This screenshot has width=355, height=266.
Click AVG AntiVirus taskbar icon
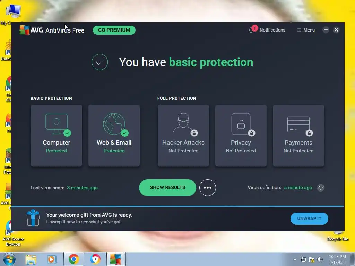point(115,259)
